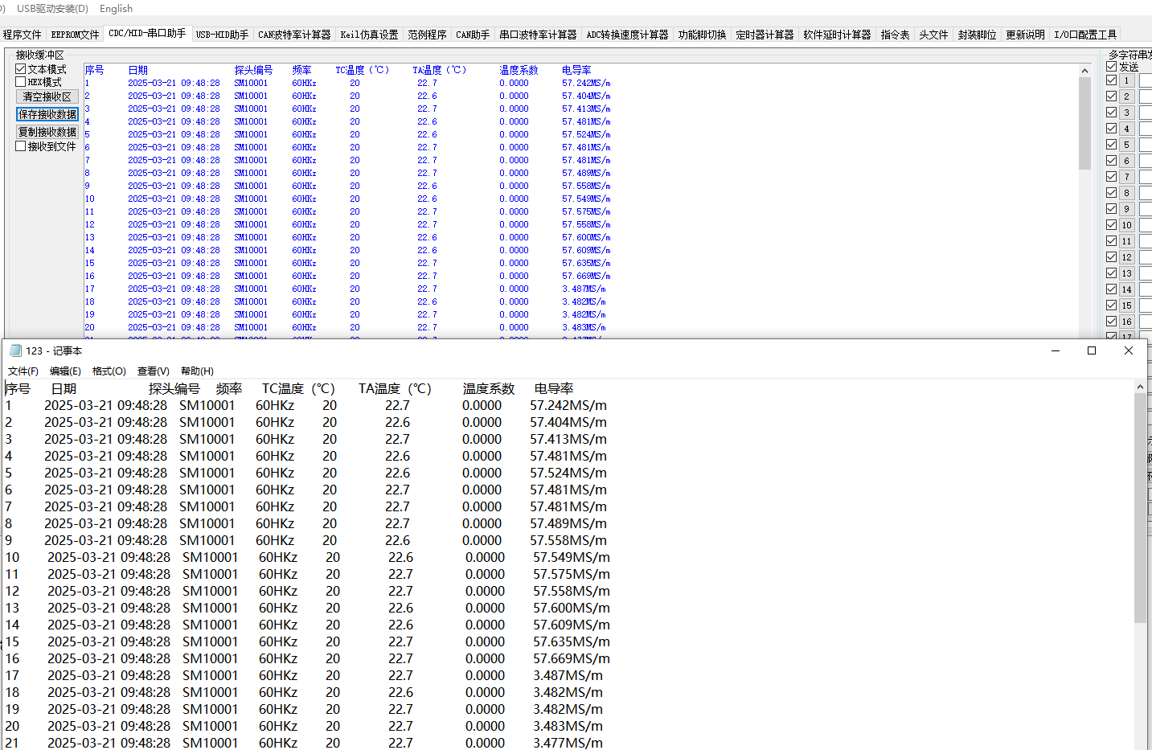This screenshot has height=750, width=1152.
Task: Switch to the USB-HID助手 tab
Action: pos(222,35)
